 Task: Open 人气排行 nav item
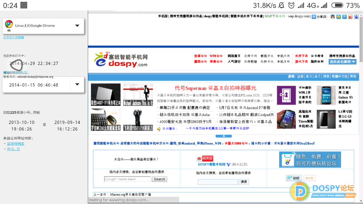(234, 62)
